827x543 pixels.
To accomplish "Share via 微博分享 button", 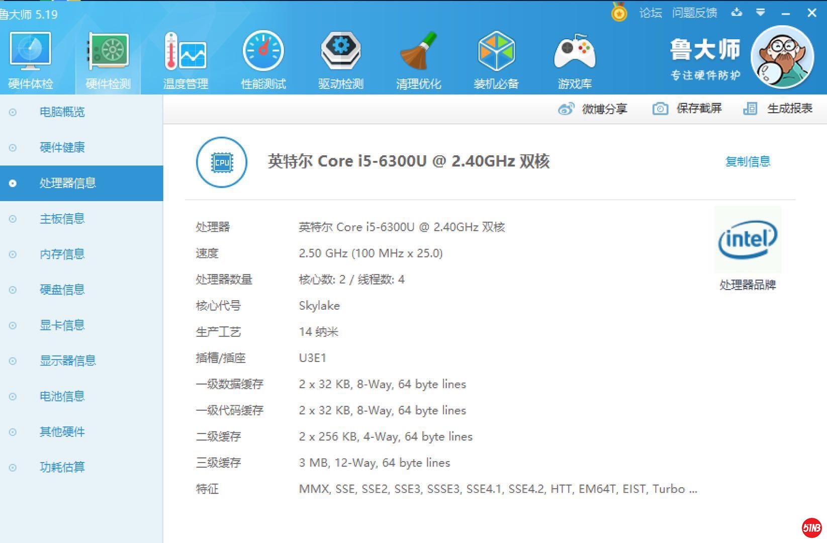I will tap(593, 109).
